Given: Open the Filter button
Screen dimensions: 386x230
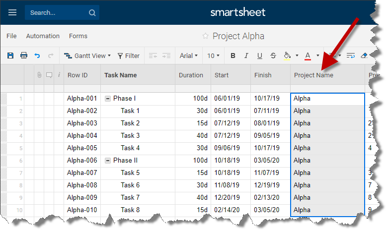Looking at the screenshot, I should point(129,56).
